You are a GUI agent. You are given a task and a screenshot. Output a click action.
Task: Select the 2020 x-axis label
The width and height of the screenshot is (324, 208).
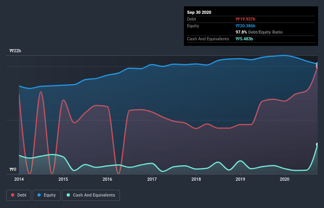point(285,179)
